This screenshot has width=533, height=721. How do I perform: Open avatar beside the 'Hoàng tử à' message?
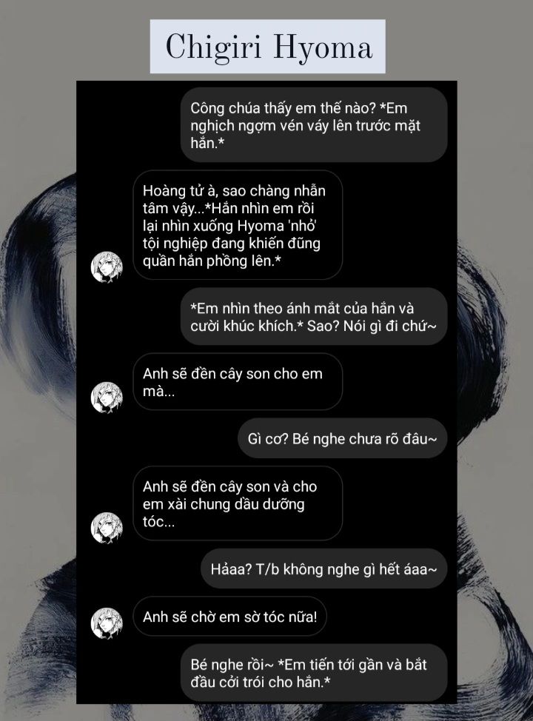(x=107, y=266)
